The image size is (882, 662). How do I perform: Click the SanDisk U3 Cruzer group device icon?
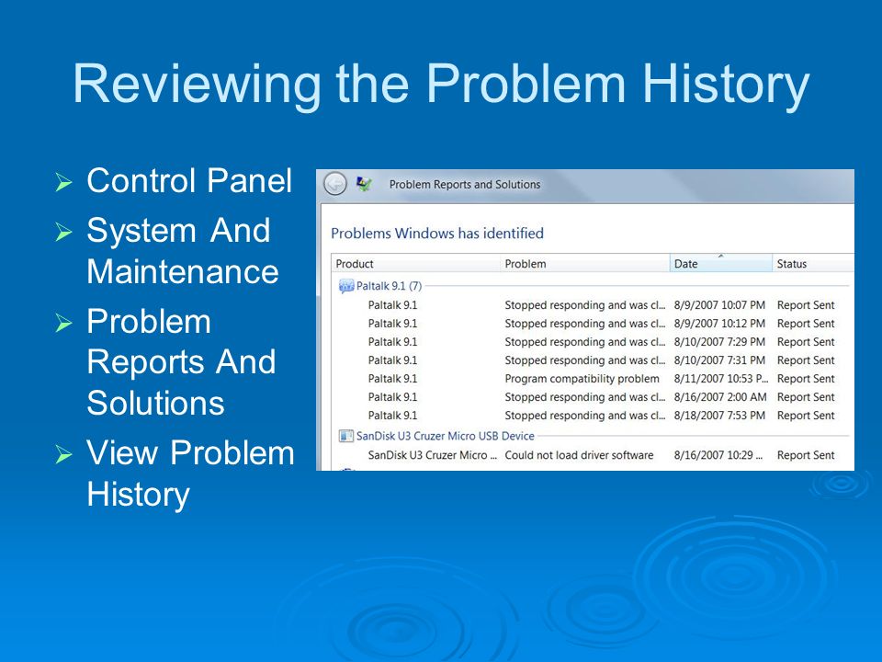pyautogui.click(x=346, y=436)
